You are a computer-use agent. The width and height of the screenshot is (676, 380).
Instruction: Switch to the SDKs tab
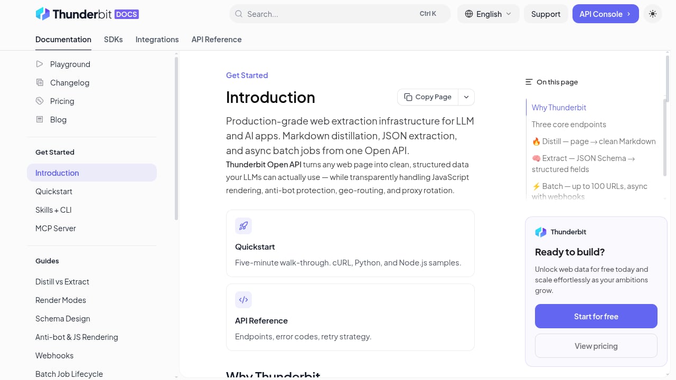click(114, 40)
